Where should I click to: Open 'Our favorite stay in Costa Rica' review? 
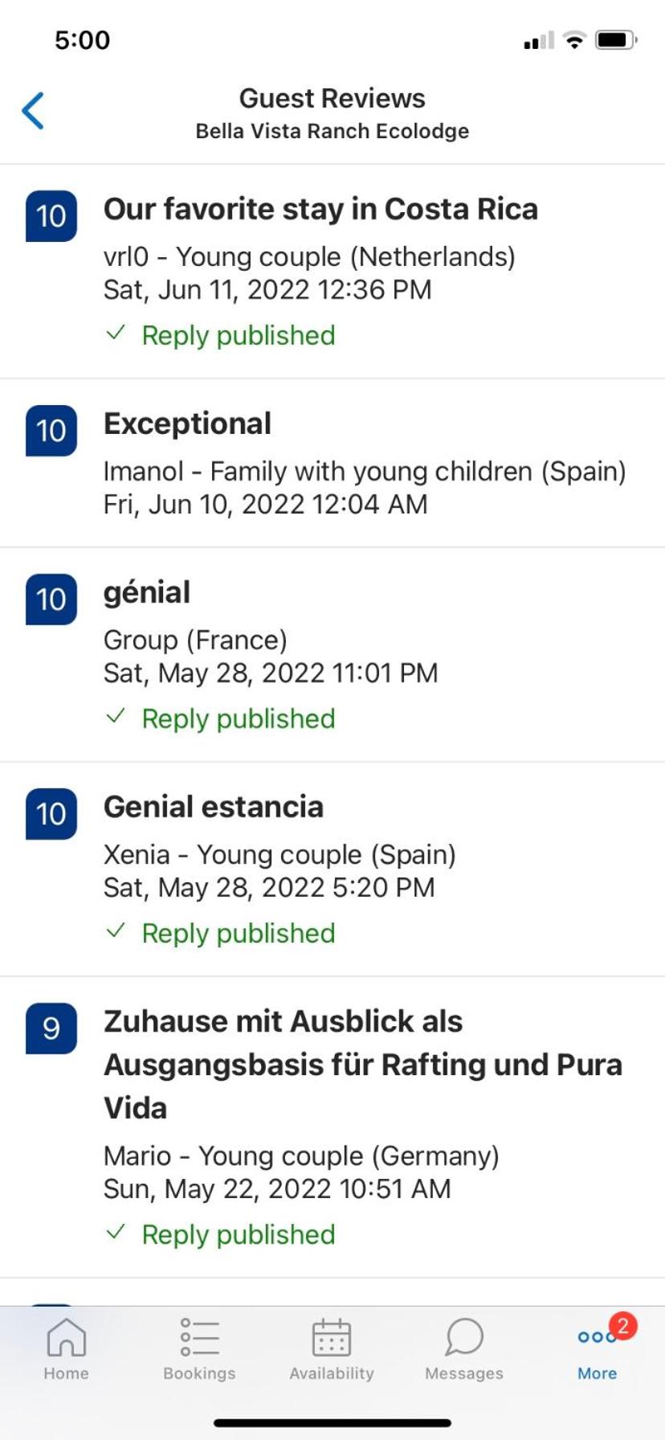pos(320,210)
